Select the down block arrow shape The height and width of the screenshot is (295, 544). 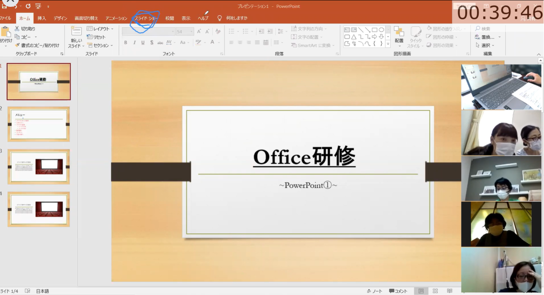coord(381,37)
